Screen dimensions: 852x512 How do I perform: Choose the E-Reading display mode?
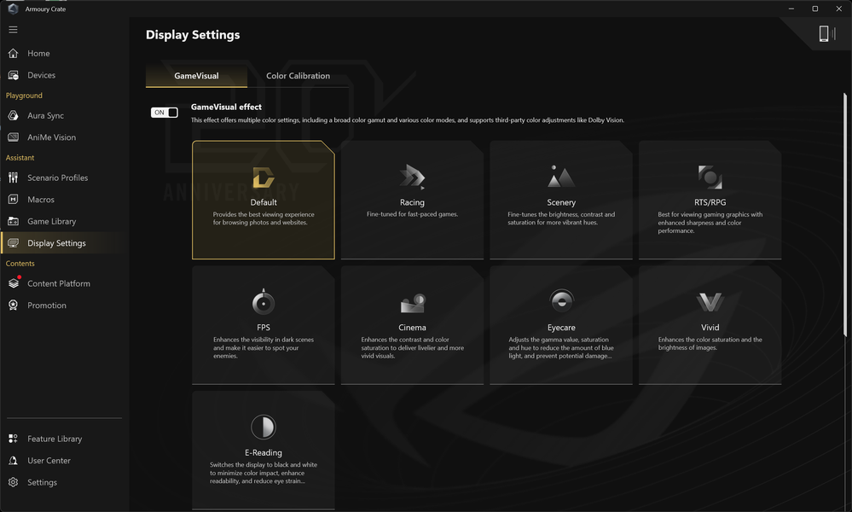(264, 450)
